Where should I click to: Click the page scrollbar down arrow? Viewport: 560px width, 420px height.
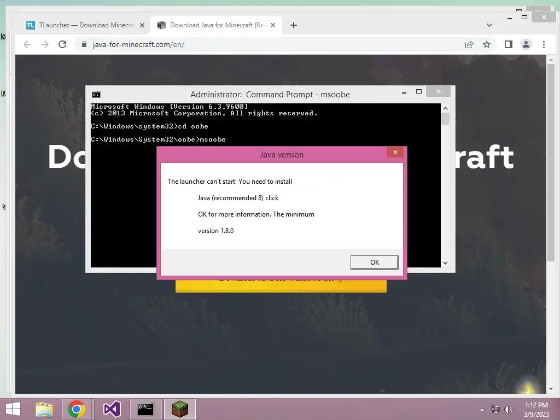click(x=551, y=389)
